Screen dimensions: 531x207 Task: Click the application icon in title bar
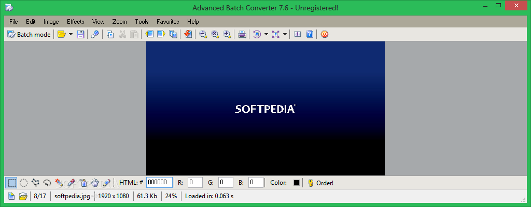(9, 7)
